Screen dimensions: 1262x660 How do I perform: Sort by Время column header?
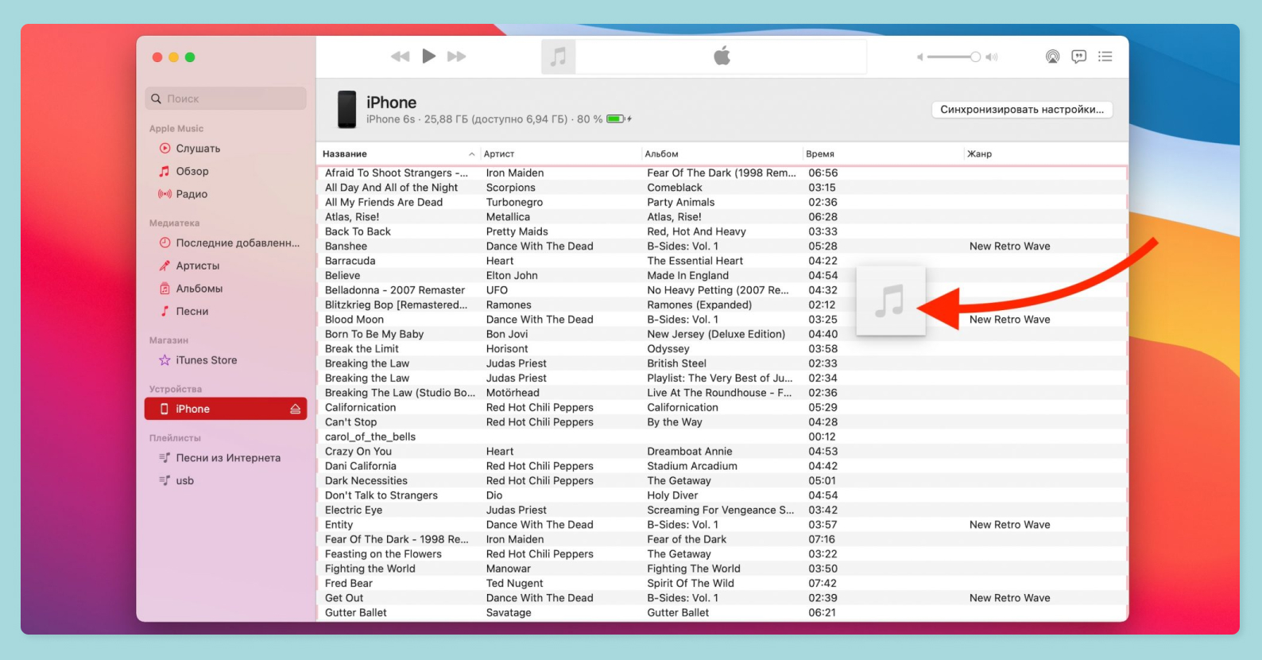(820, 154)
